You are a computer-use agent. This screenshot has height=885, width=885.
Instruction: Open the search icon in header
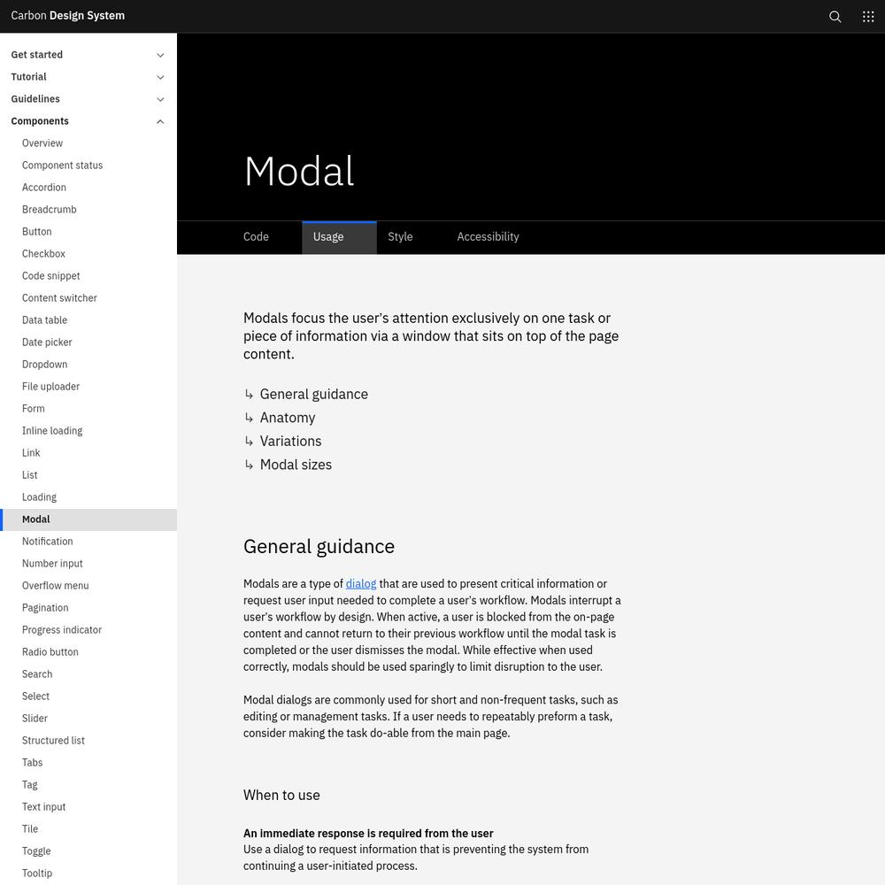tap(835, 16)
